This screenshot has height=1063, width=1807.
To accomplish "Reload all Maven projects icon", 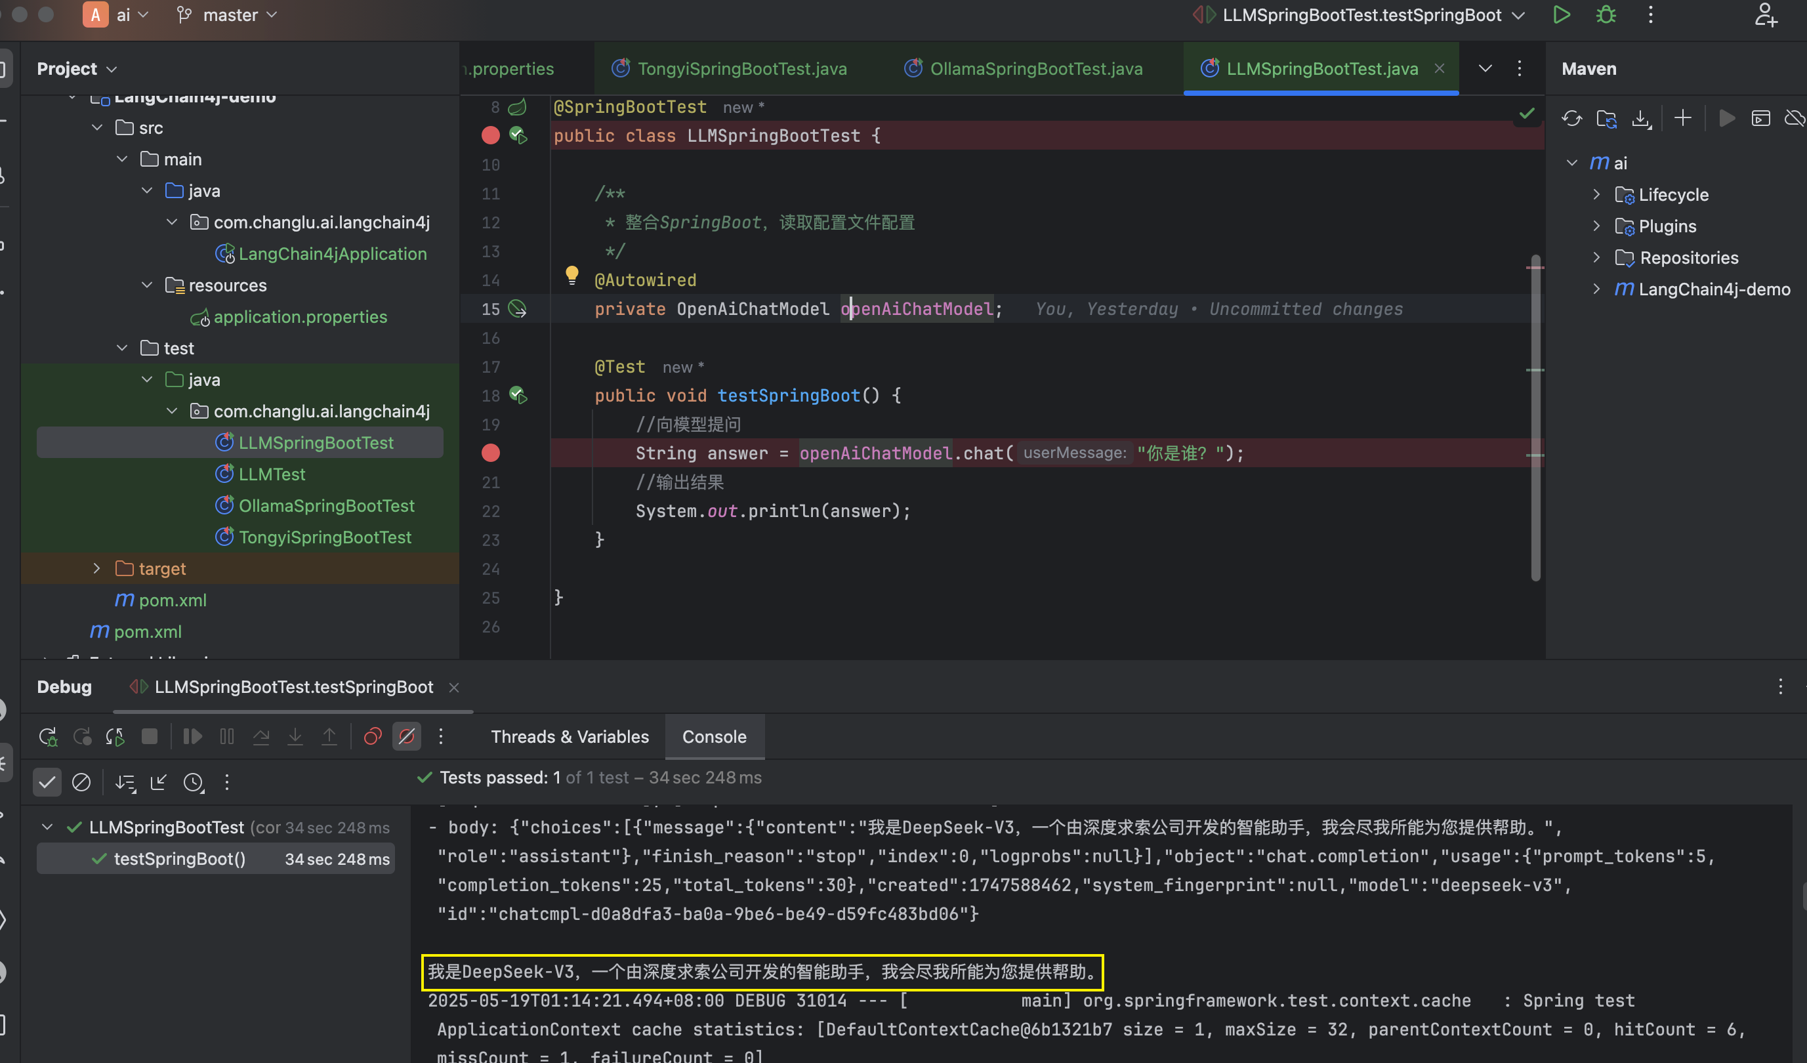I will (x=1571, y=118).
